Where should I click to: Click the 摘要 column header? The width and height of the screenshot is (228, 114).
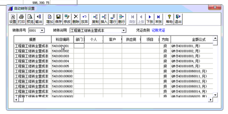pos(33,40)
